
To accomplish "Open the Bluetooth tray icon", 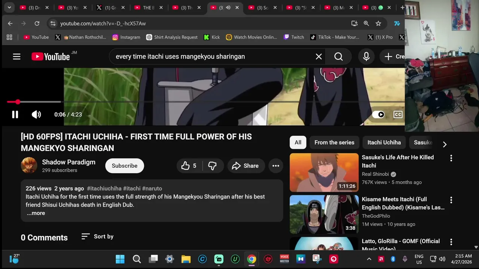I will [393, 259].
